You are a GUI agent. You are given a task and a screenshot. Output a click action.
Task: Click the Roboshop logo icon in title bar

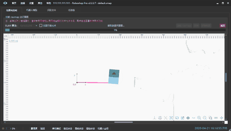click(5, 3)
